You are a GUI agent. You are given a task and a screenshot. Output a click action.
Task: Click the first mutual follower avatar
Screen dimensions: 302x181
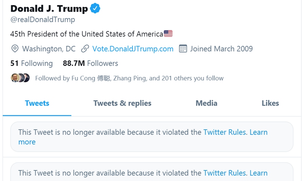[15, 78]
